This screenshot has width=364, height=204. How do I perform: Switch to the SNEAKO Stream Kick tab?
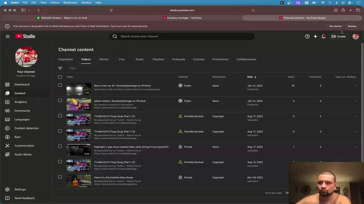62,18
